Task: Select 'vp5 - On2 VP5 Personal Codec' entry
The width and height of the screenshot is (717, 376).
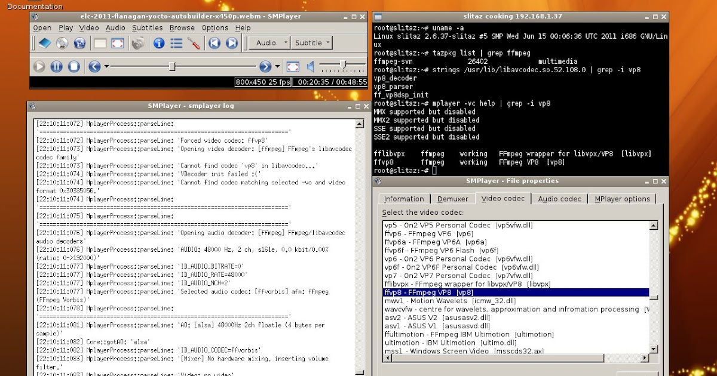Action: [x=516, y=226]
